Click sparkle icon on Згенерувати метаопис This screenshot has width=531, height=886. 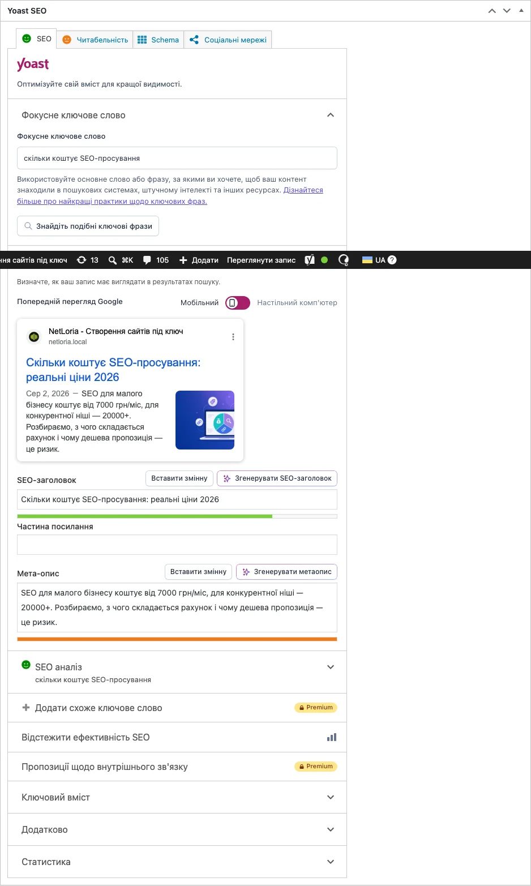(246, 572)
